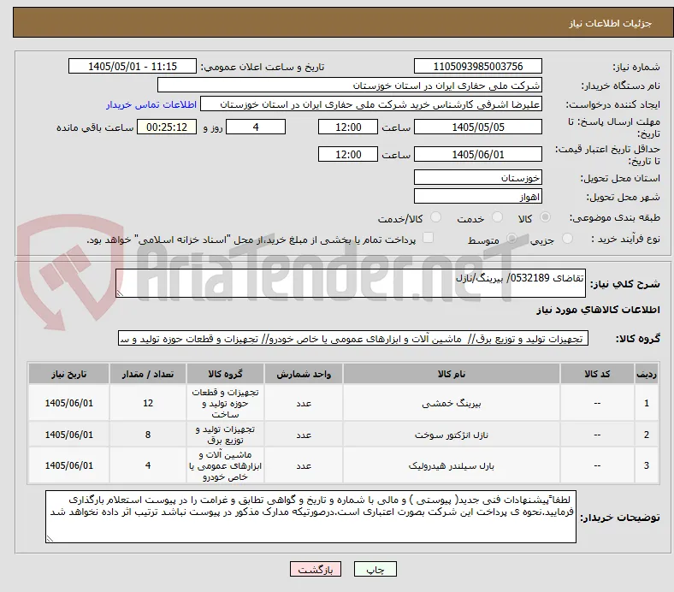Click quantity 8 in the second row

[147, 435]
